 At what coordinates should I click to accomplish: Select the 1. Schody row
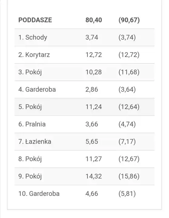click(85, 38)
